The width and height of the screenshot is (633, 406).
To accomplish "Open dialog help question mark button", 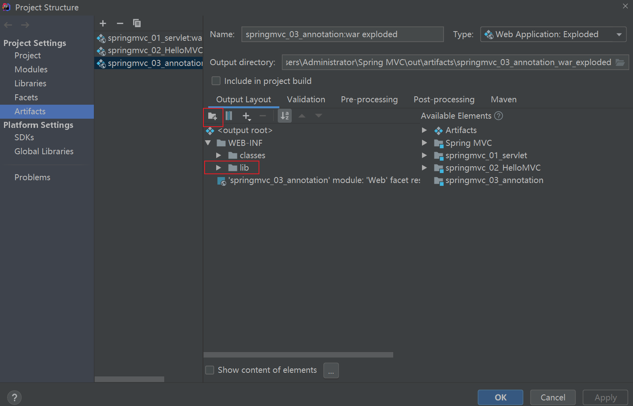I will pyautogui.click(x=14, y=398).
